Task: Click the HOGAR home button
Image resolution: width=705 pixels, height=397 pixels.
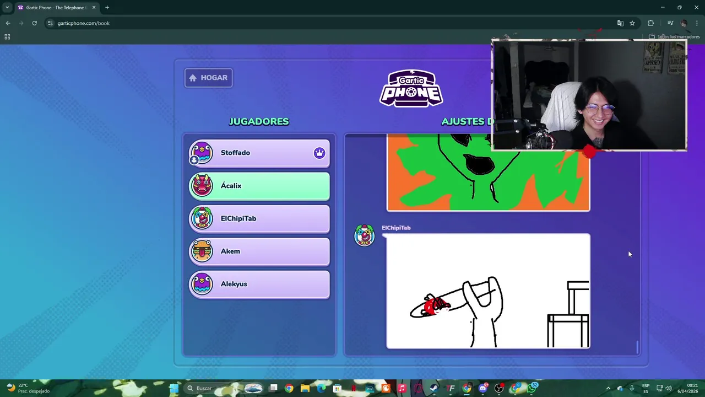Action: 208,78
